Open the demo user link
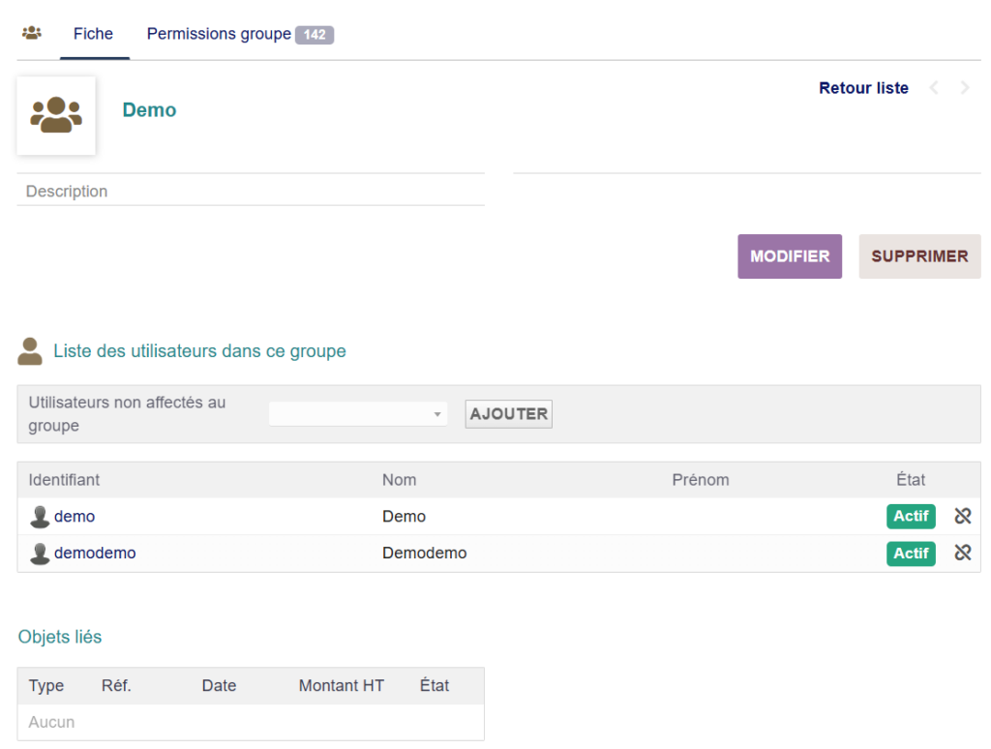This screenshot has height=749, width=991. click(x=75, y=517)
